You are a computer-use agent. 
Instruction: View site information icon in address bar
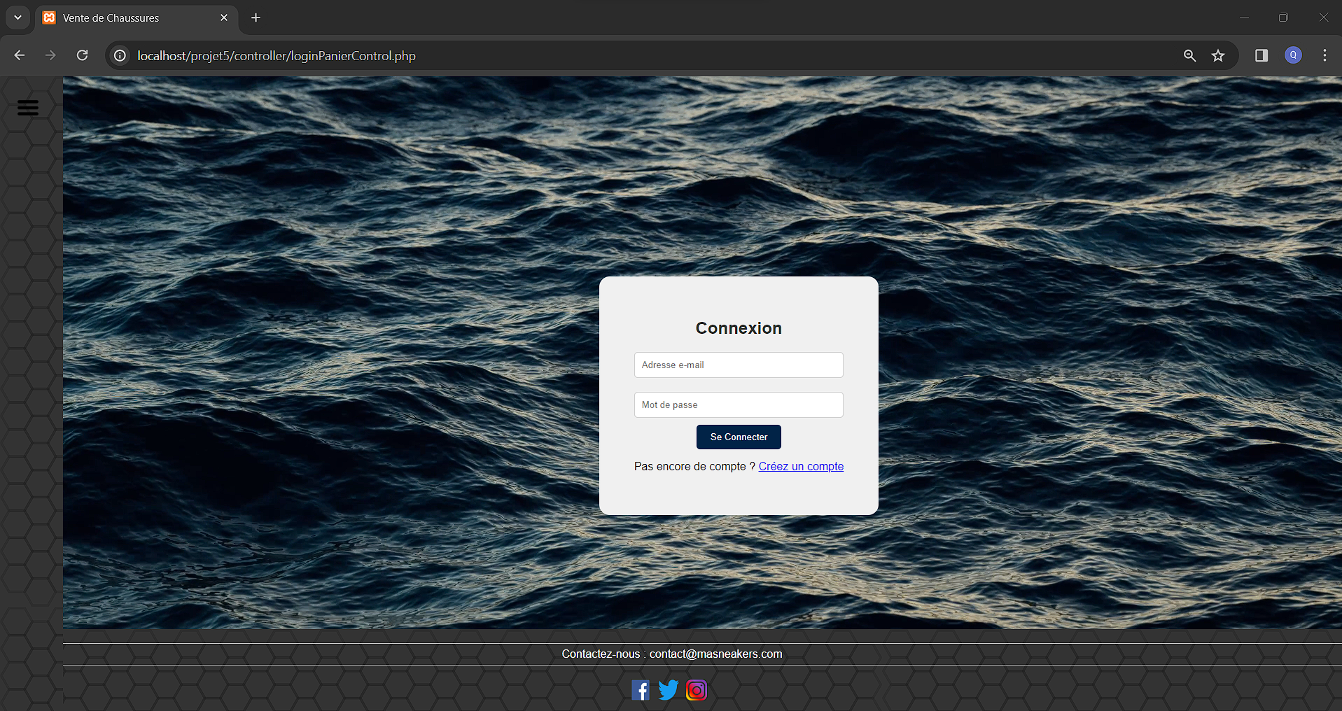tap(120, 55)
